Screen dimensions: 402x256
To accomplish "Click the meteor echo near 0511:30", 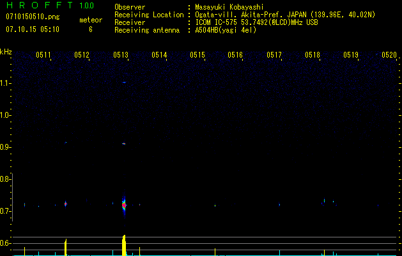I will click(x=66, y=204).
